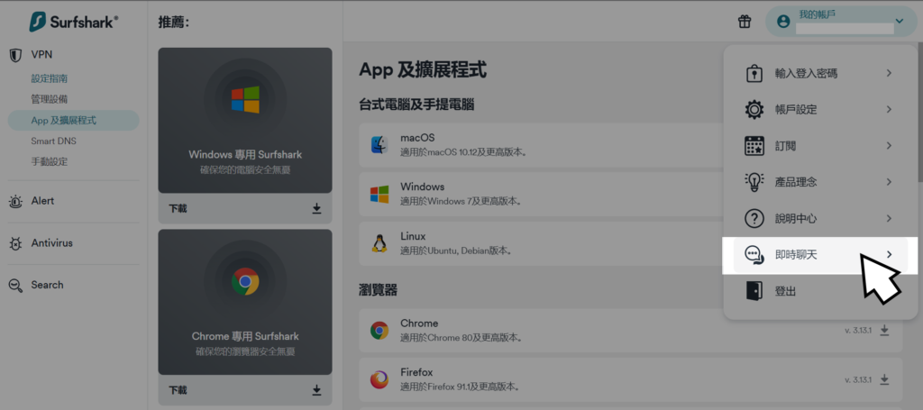Click the Surfshark logo
Viewport: 923px width, 410px height.
click(x=74, y=22)
